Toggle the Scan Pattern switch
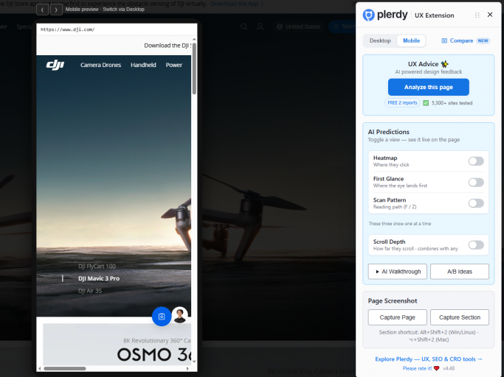This screenshot has width=504, height=377. [x=476, y=203]
